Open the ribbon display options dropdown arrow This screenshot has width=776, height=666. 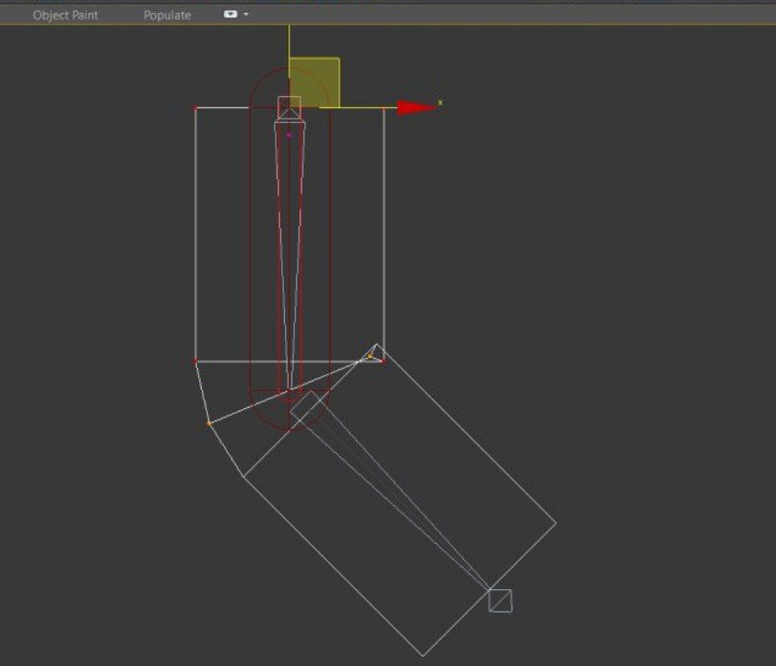click(246, 15)
